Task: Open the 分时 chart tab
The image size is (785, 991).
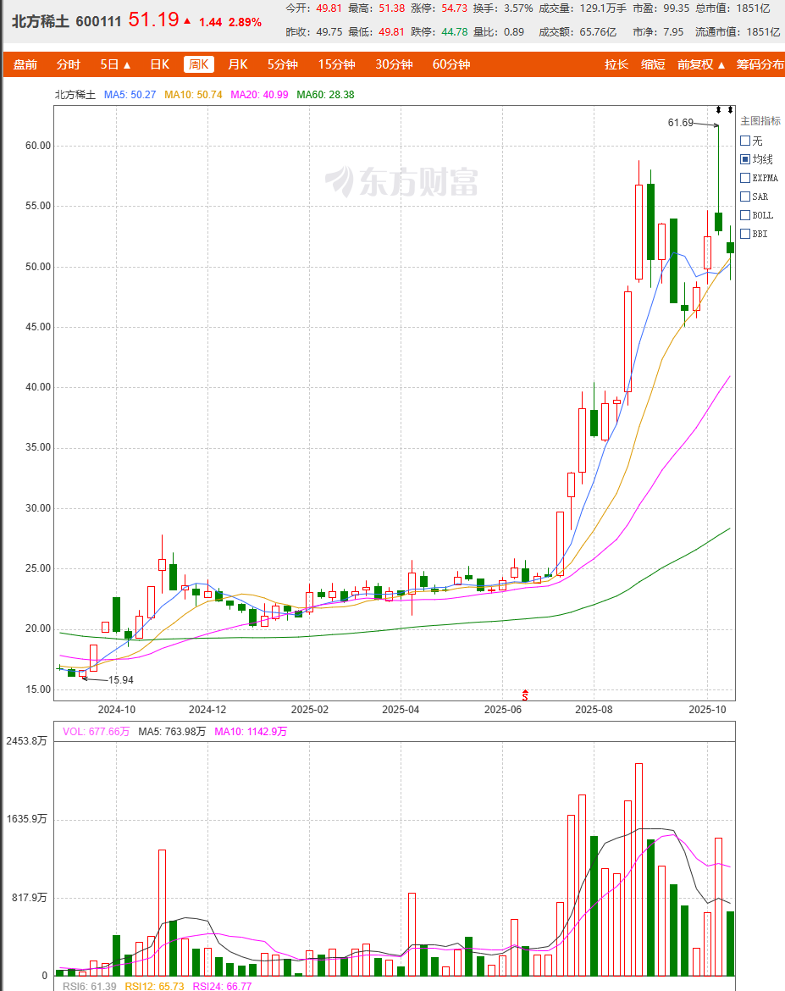Action: (x=69, y=64)
